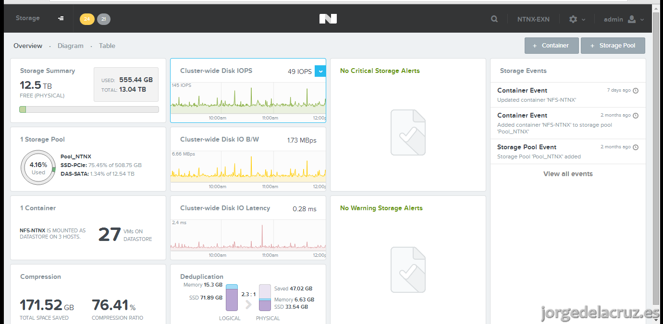Click the Nutanix N logo

[x=328, y=19]
